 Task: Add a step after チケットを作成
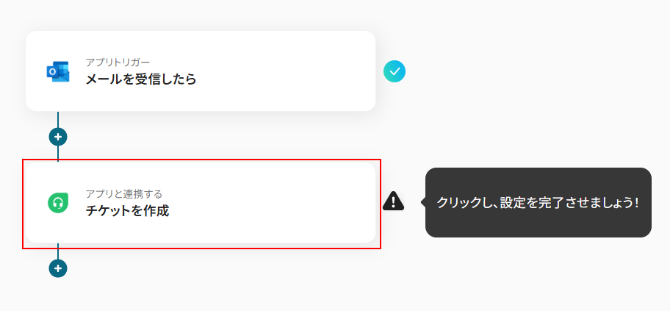58,268
